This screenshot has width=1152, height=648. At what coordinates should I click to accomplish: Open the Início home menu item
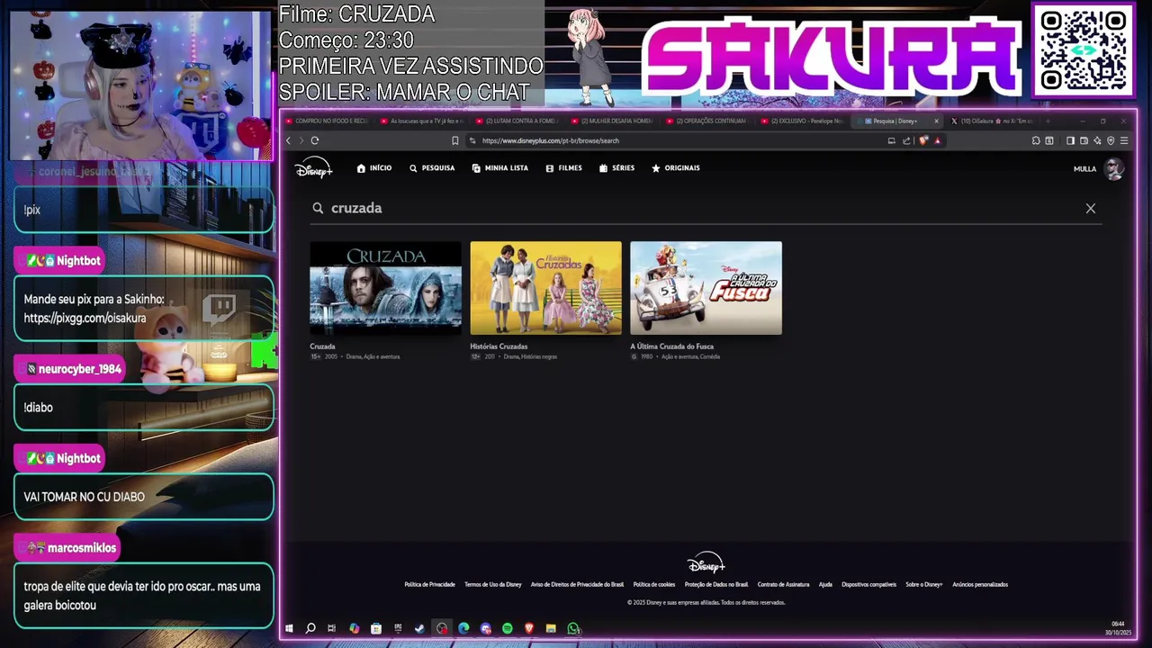coord(374,168)
